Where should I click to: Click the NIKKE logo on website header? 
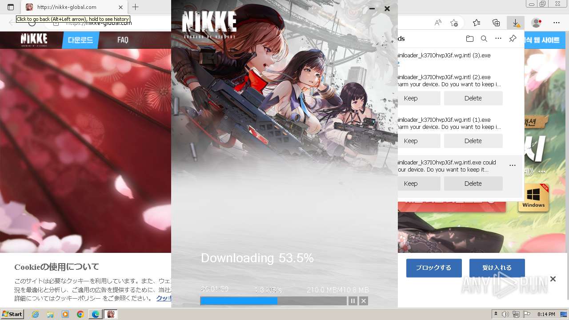point(34,40)
